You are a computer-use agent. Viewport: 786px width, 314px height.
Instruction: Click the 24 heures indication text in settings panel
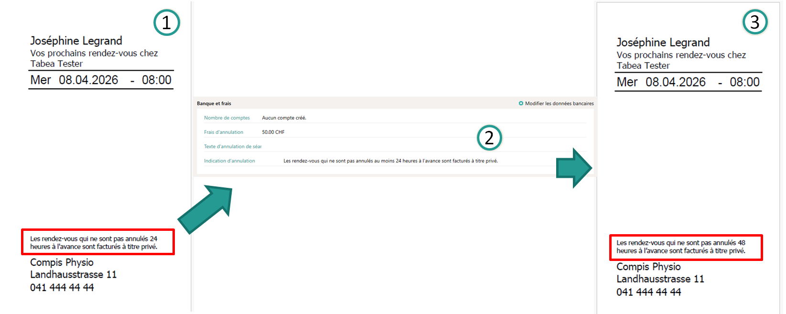[x=390, y=161]
